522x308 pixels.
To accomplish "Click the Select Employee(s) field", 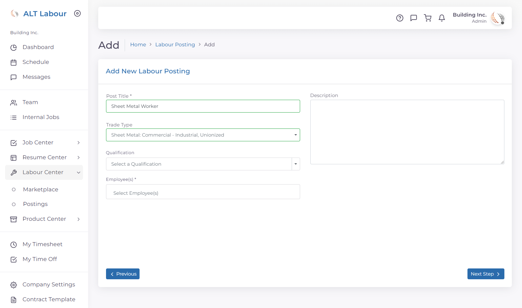I will 203,192.
